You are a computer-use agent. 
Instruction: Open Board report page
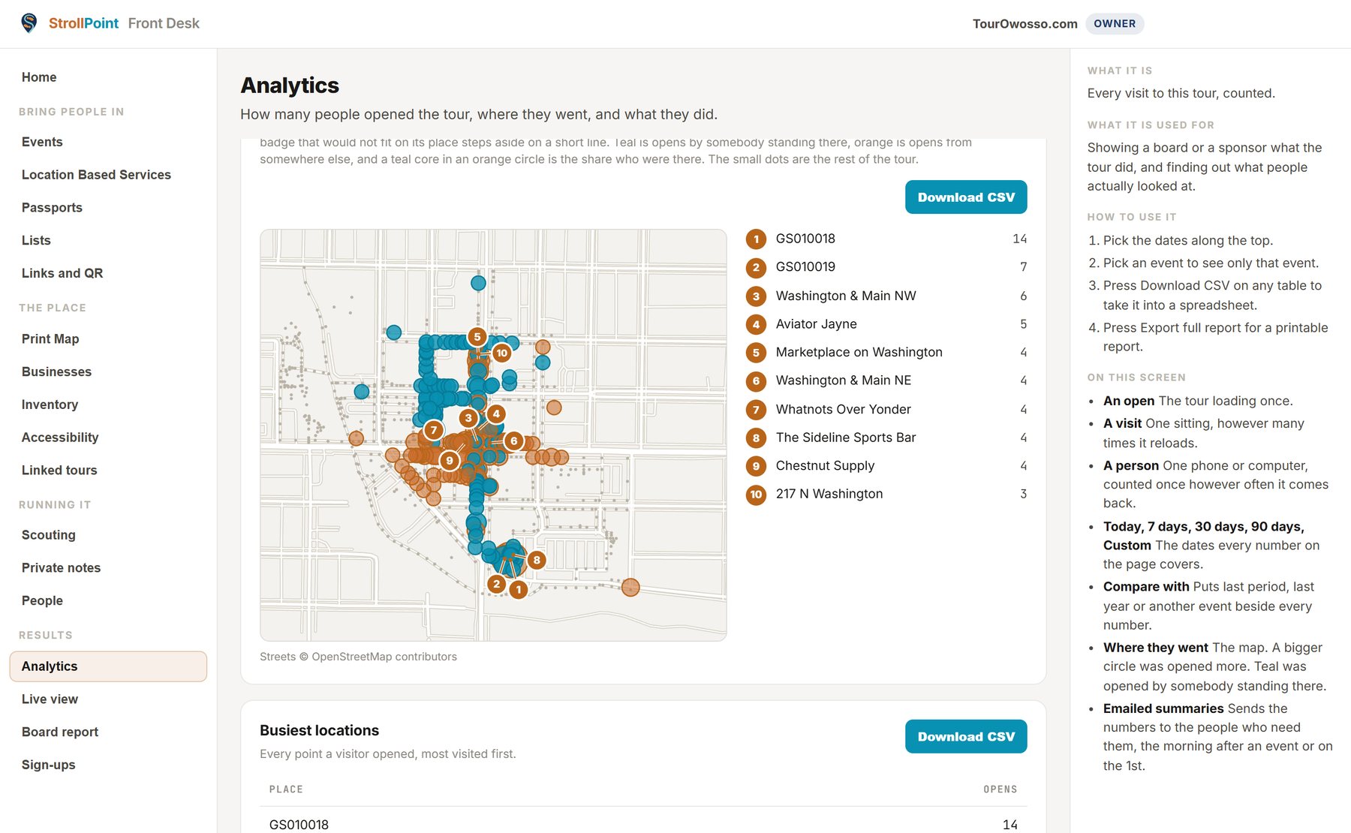pyautogui.click(x=108, y=732)
